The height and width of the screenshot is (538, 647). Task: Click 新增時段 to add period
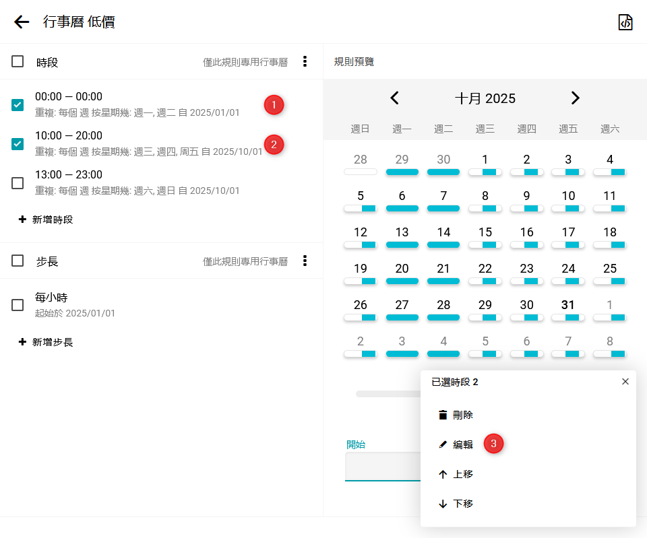coord(46,220)
